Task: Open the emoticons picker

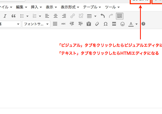Action: (x=122, y=24)
